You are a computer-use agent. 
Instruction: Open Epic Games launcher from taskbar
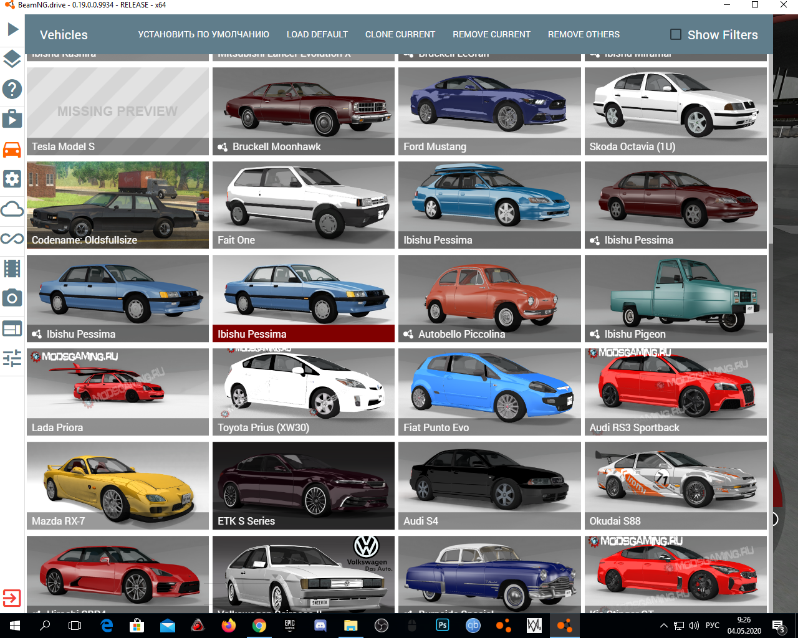tap(290, 626)
